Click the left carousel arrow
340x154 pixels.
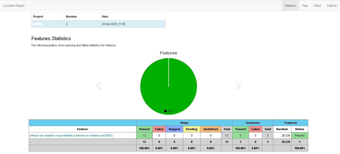tap(99, 85)
